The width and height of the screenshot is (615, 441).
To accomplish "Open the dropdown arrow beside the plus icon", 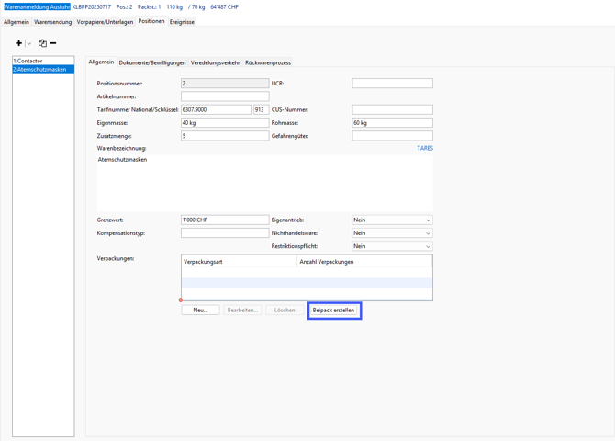I will pyautogui.click(x=29, y=43).
